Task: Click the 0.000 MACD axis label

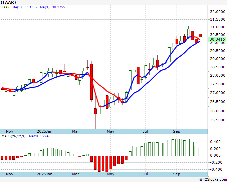Action: click(x=215, y=156)
